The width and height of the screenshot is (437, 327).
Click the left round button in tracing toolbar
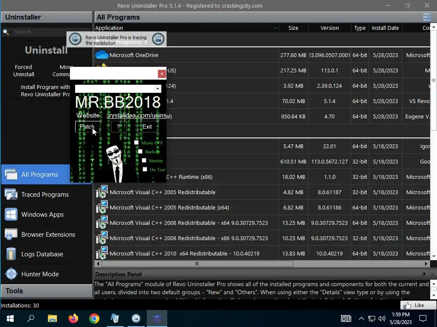75,39
